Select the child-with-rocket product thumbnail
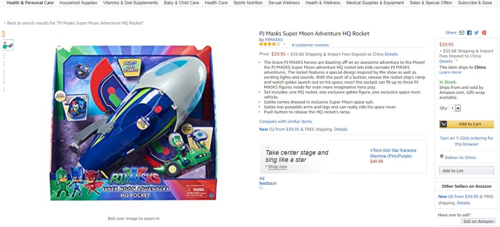Screen dimensions: 500x227 (8, 45)
